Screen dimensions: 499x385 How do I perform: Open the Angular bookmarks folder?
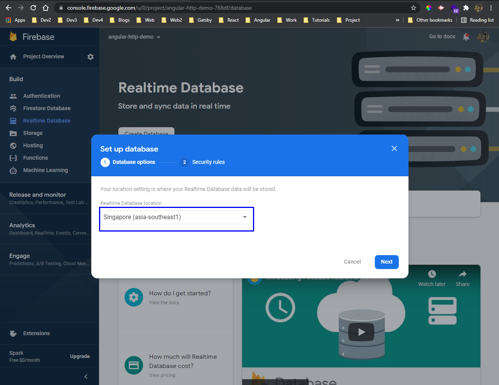[258, 20]
